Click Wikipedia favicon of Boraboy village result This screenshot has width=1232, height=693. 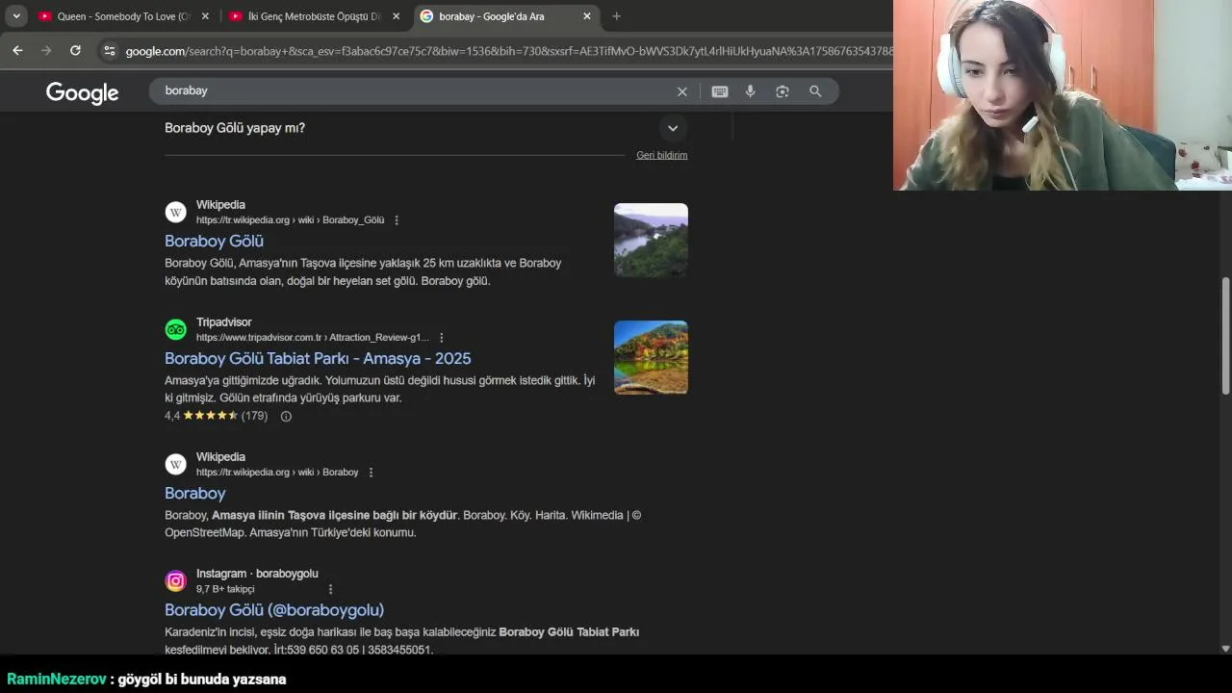[175, 464]
